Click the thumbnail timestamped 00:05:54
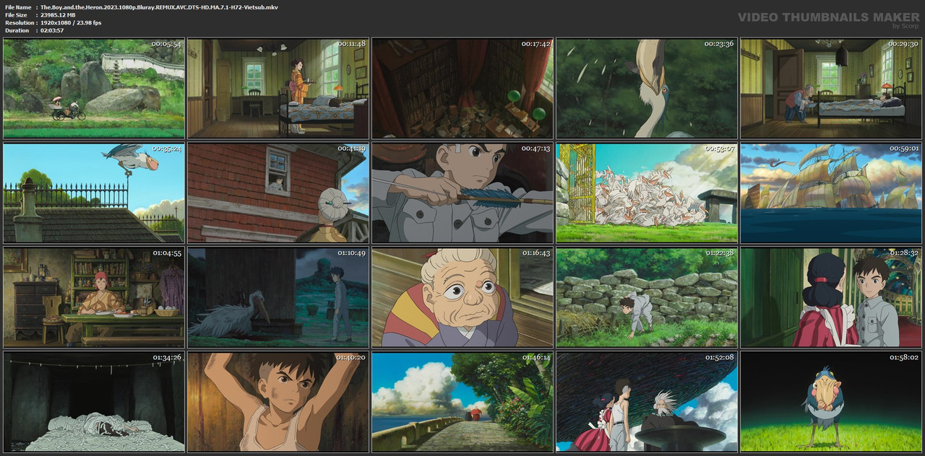925x456 pixels. (94, 88)
